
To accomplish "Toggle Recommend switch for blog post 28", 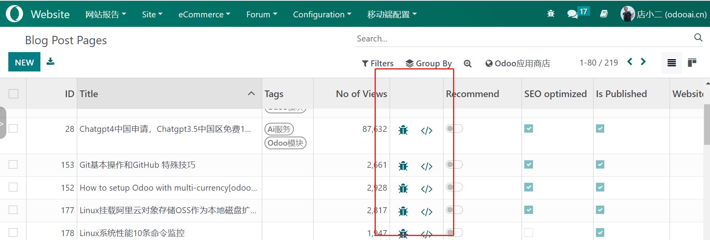I will coord(454,129).
